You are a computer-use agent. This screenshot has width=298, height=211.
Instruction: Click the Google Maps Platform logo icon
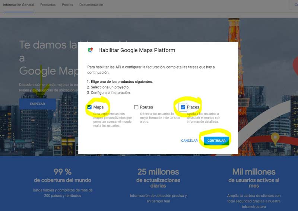pos(90,50)
